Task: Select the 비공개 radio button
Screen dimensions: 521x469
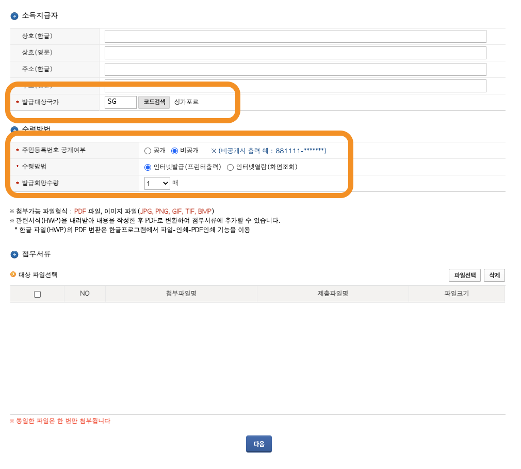Action: (174, 150)
